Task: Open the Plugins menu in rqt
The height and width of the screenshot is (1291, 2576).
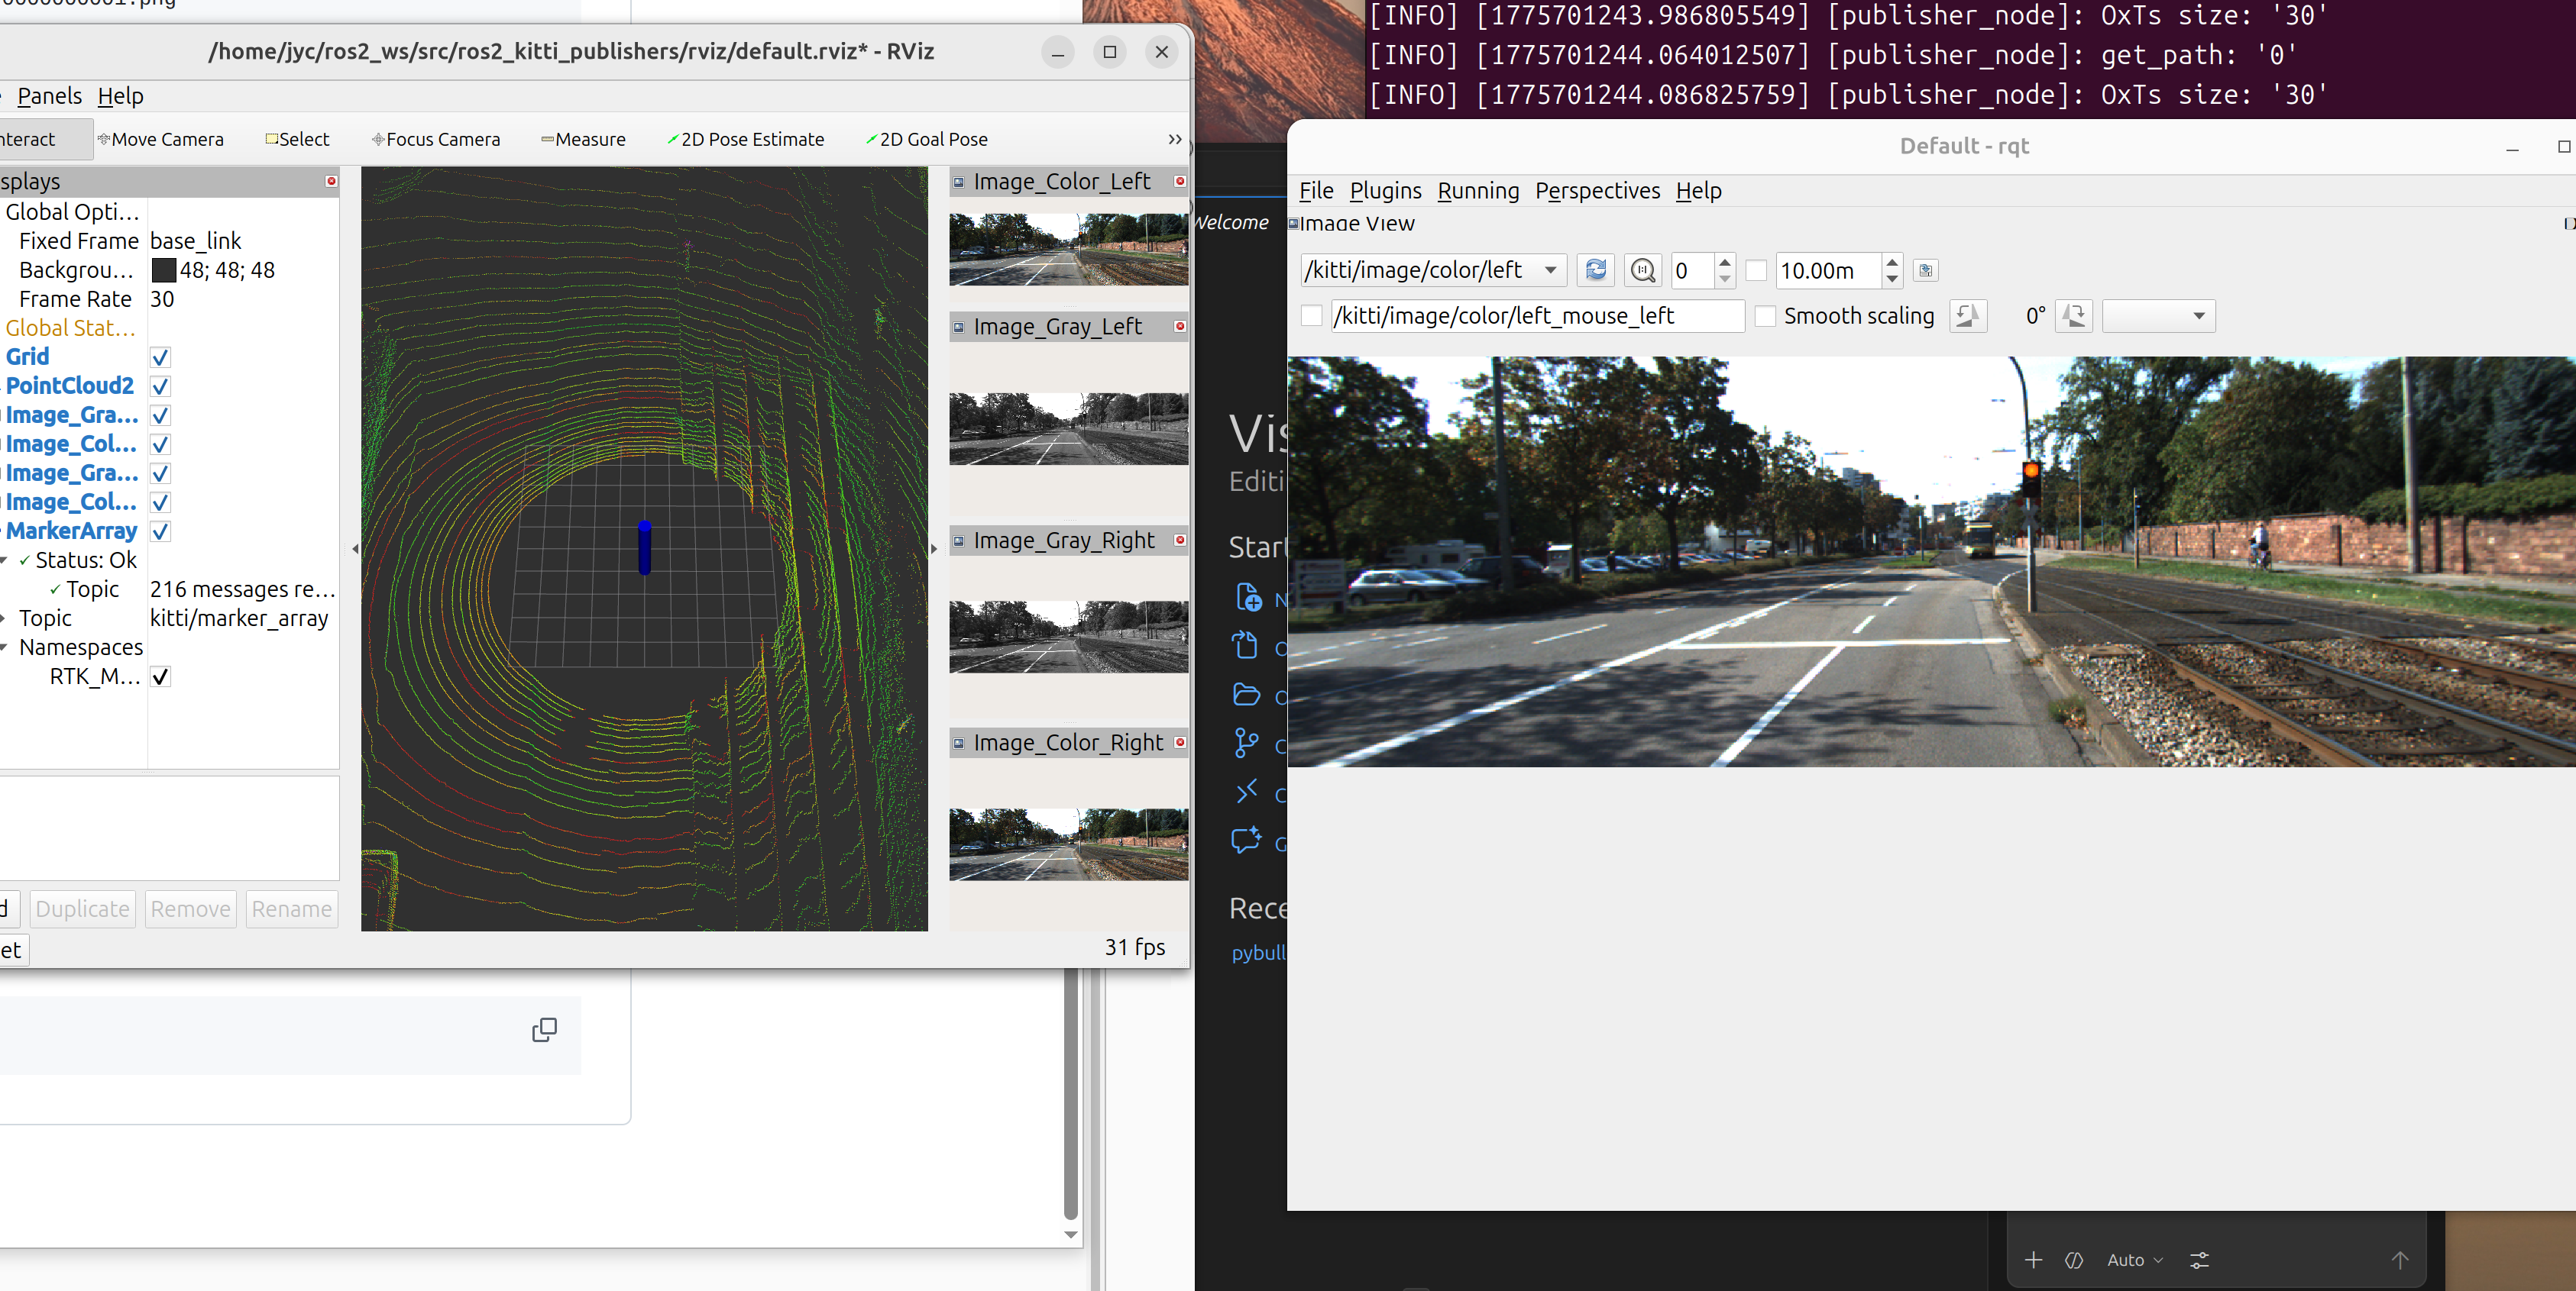Action: coord(1385,190)
